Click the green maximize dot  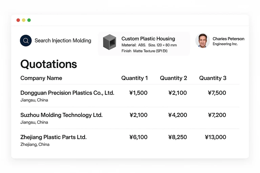29,20
